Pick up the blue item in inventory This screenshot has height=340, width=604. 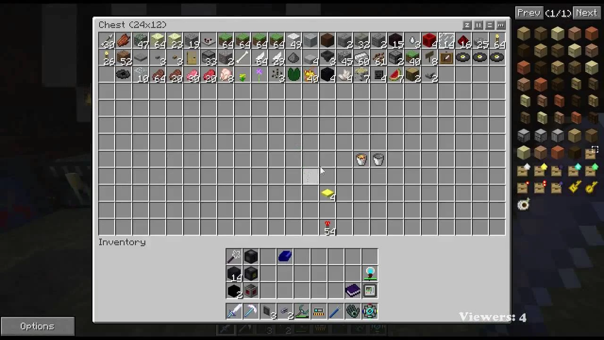pos(285,256)
